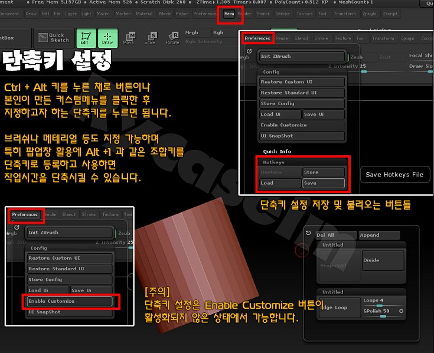Select the Scale tool icon
The width and height of the screenshot is (434, 353).
click(x=150, y=38)
